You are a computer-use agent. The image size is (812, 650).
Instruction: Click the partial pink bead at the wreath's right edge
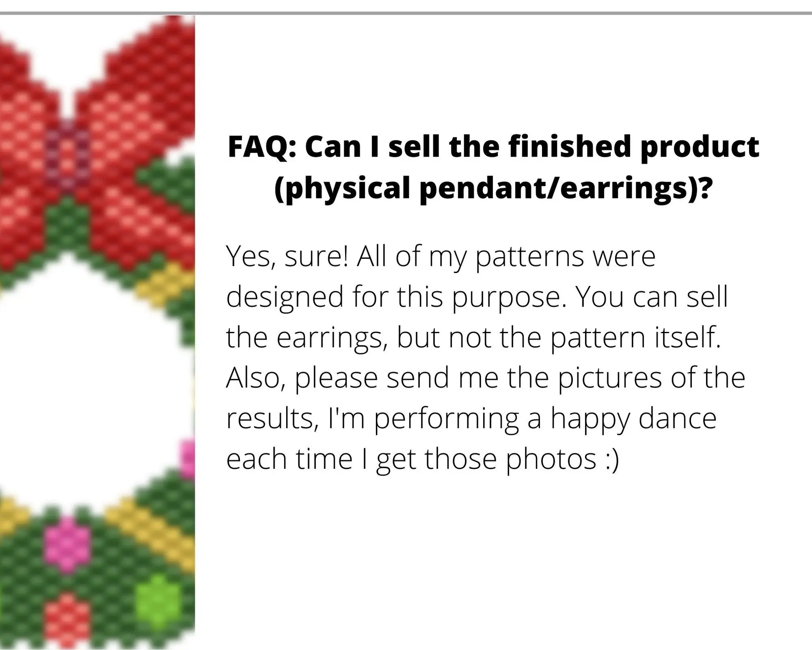[188, 457]
